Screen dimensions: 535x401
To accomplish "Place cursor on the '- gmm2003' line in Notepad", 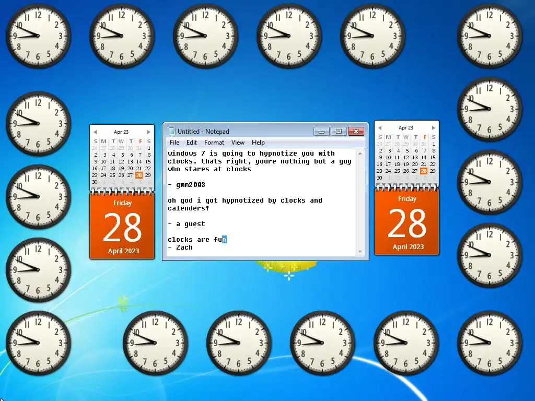I will click(x=187, y=185).
